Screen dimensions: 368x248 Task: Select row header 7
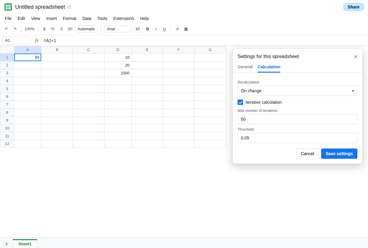pyautogui.click(x=7, y=105)
